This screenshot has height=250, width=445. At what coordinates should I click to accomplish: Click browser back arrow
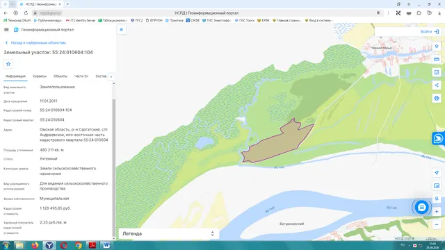[x=6, y=13]
